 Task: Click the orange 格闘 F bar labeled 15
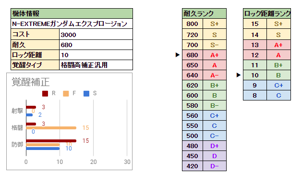pos(51,128)
